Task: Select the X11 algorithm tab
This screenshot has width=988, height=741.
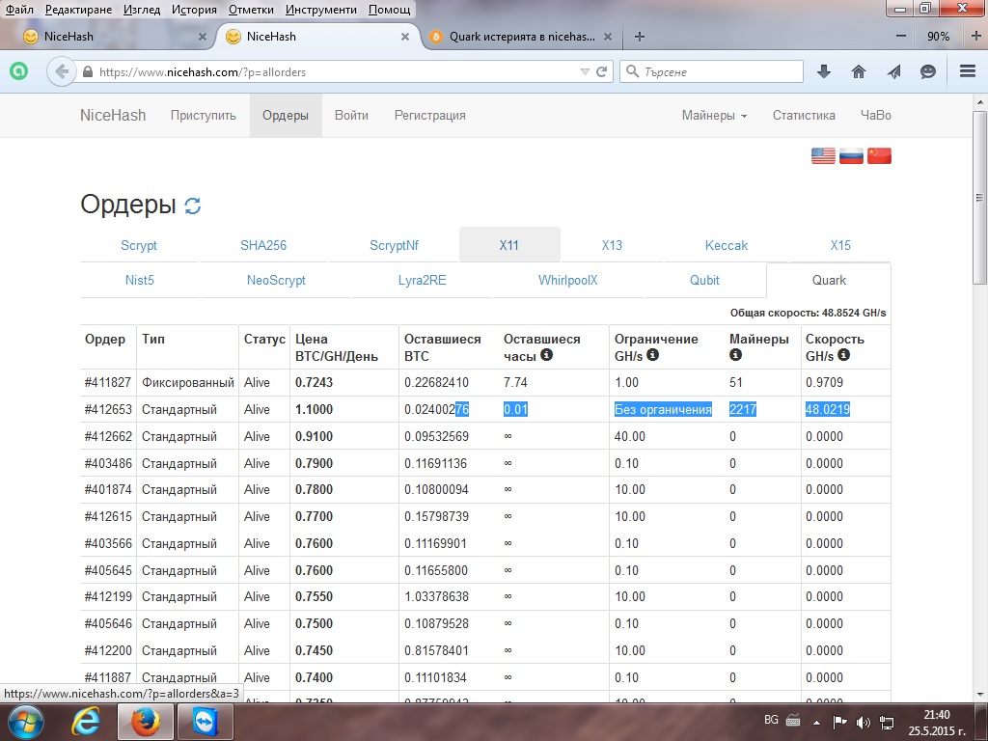Action: coord(509,245)
